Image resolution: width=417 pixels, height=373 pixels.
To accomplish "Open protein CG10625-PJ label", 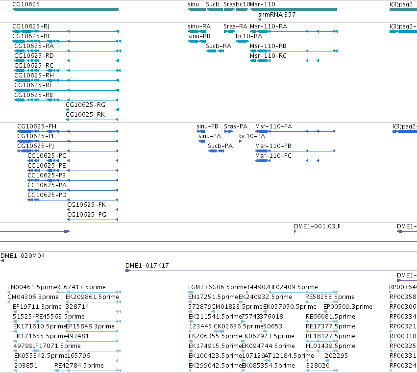I will pyautogui.click(x=36, y=146).
